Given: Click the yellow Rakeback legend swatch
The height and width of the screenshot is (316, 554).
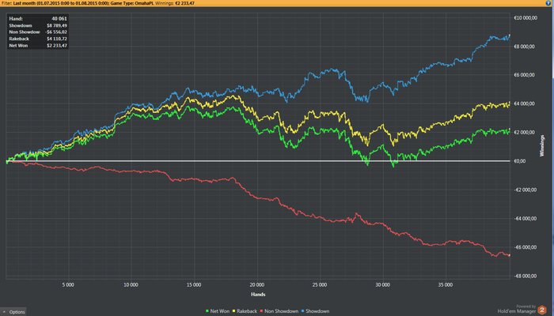Looking at the screenshot, I should tap(234, 311).
